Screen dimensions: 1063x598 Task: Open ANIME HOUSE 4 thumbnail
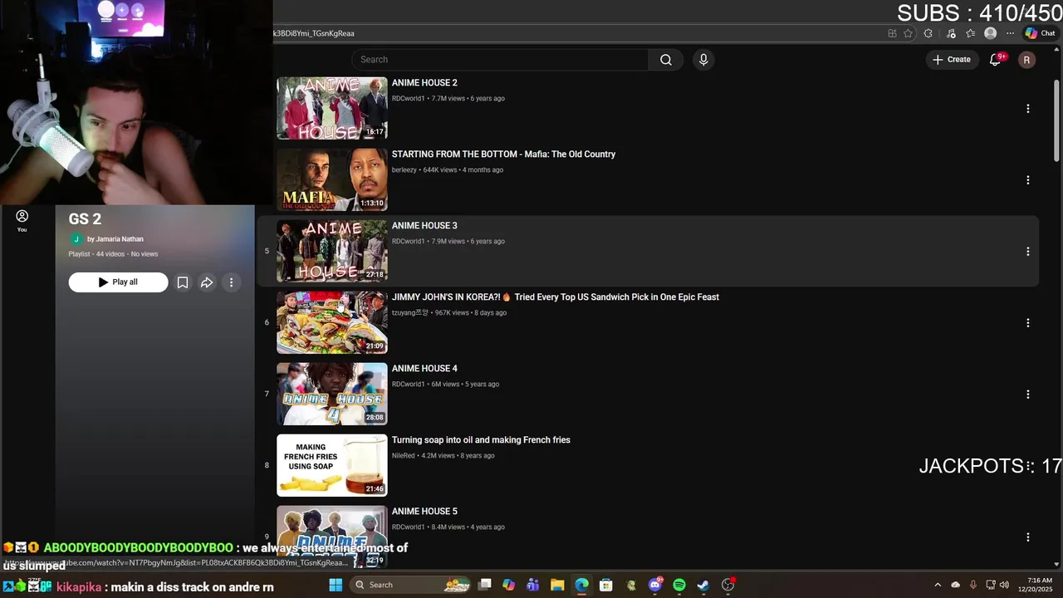click(332, 394)
